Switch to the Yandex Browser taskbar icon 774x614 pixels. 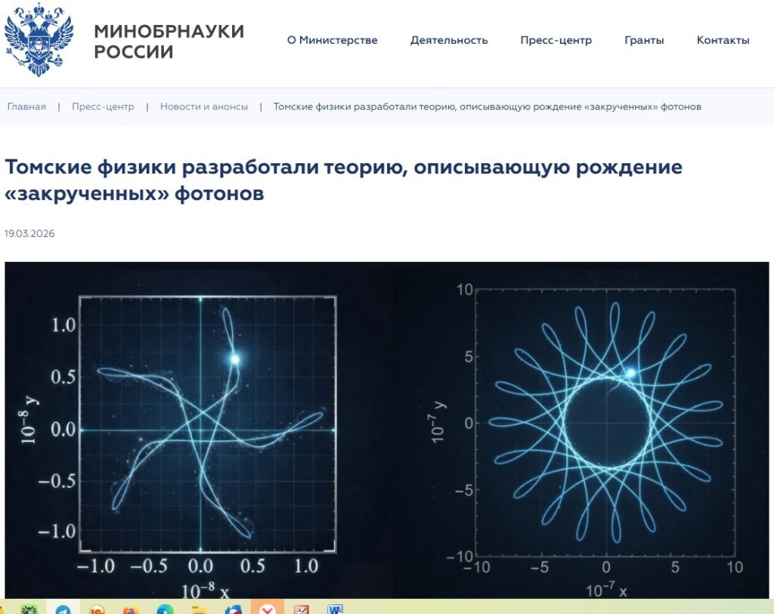pyautogui.click(x=266, y=609)
